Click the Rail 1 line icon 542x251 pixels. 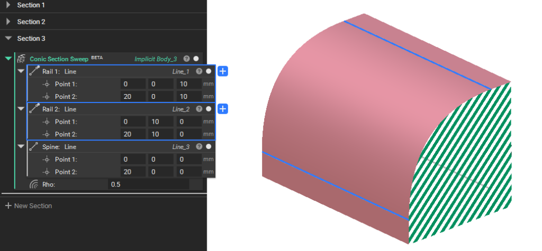35,71
